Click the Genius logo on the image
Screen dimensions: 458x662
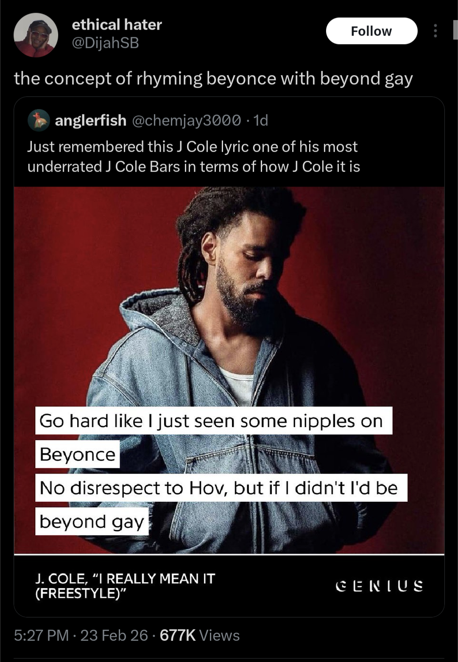[x=379, y=586]
